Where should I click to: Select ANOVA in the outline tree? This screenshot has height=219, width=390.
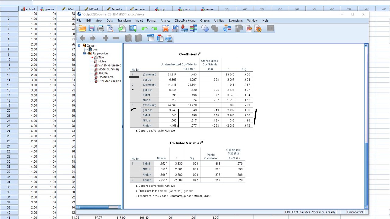coord(103,73)
